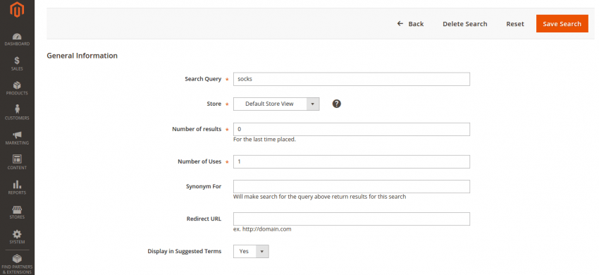This screenshot has height=275, width=599.
Task: Click the Reset button
Action: click(x=515, y=24)
